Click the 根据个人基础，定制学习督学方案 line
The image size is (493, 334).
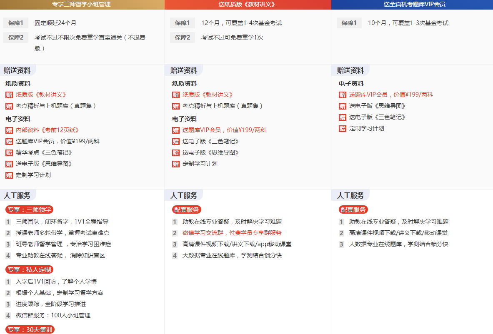[x=60, y=293]
